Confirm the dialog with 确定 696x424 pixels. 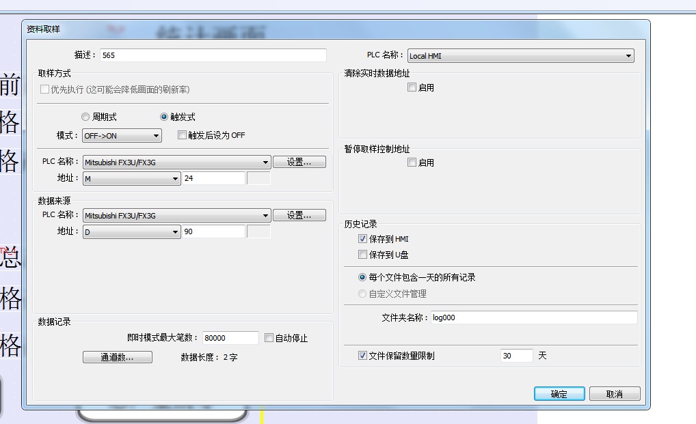559,394
